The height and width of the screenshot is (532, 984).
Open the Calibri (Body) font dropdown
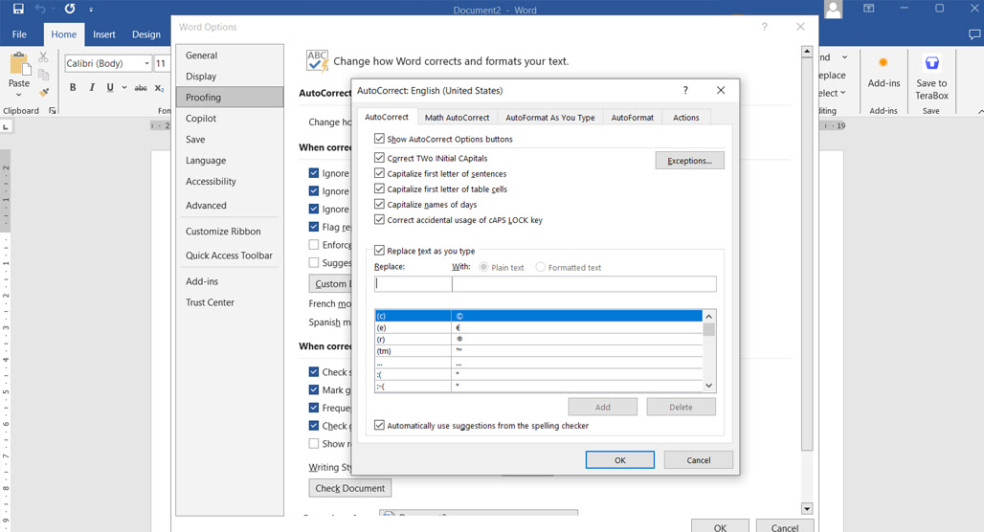(x=146, y=63)
